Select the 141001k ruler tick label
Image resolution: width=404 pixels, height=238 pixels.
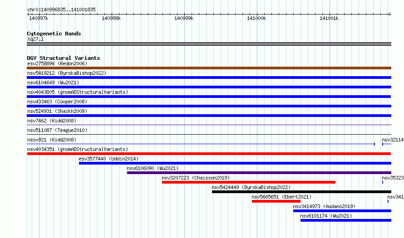coord(329,18)
